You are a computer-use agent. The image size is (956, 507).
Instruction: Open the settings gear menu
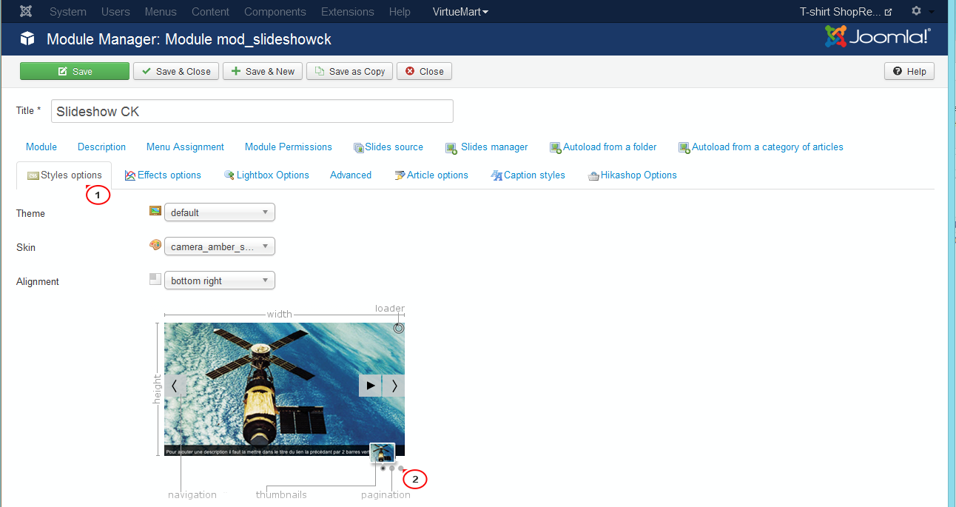point(916,11)
